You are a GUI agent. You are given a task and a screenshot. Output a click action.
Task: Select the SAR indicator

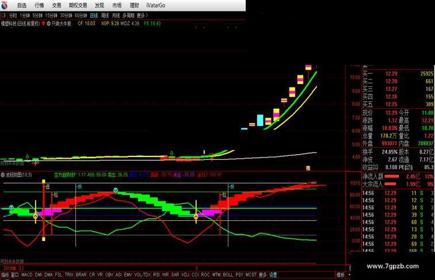pos(175,275)
